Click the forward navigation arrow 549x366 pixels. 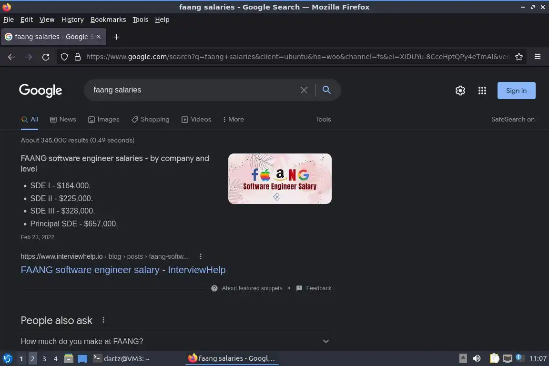pos(29,57)
